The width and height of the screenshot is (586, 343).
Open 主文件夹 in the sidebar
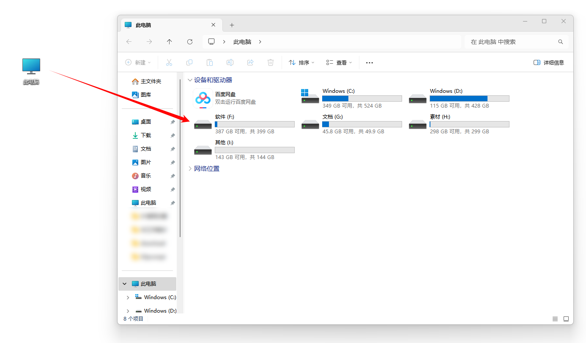tap(147, 81)
